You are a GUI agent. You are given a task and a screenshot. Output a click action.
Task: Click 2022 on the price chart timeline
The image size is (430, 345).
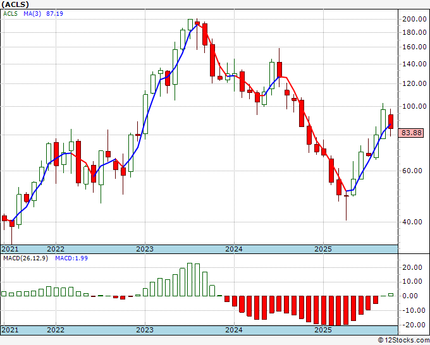point(56,249)
